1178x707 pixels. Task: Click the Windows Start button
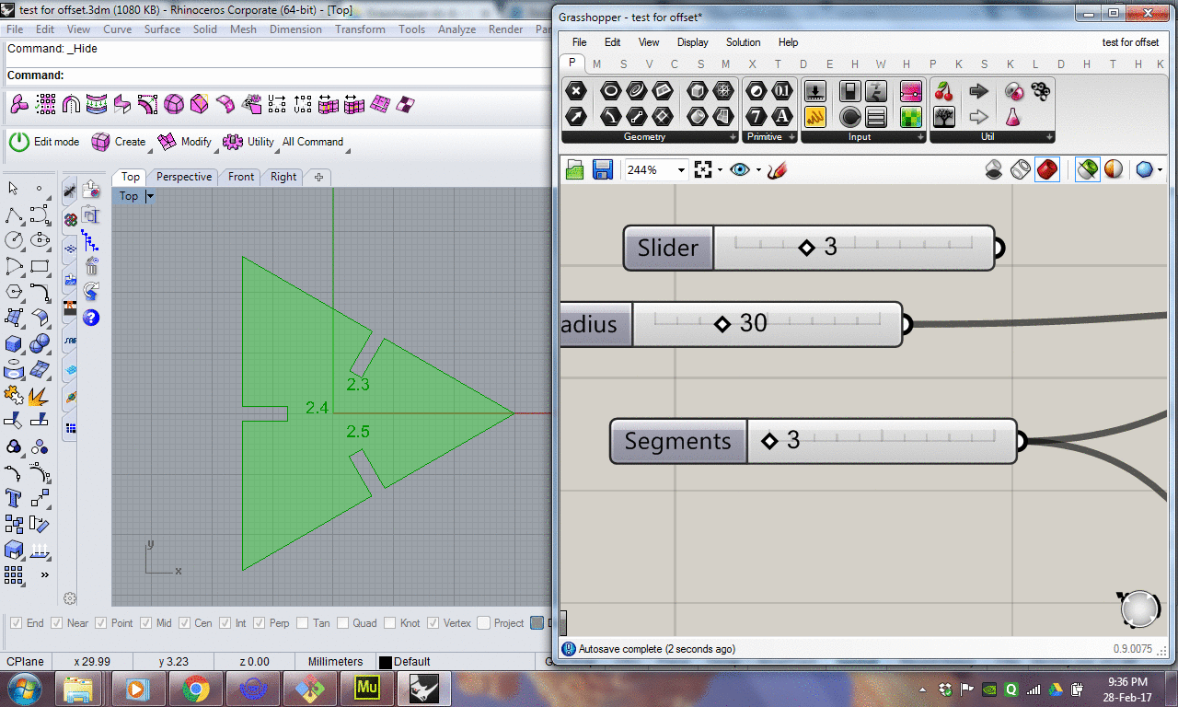[x=22, y=688]
